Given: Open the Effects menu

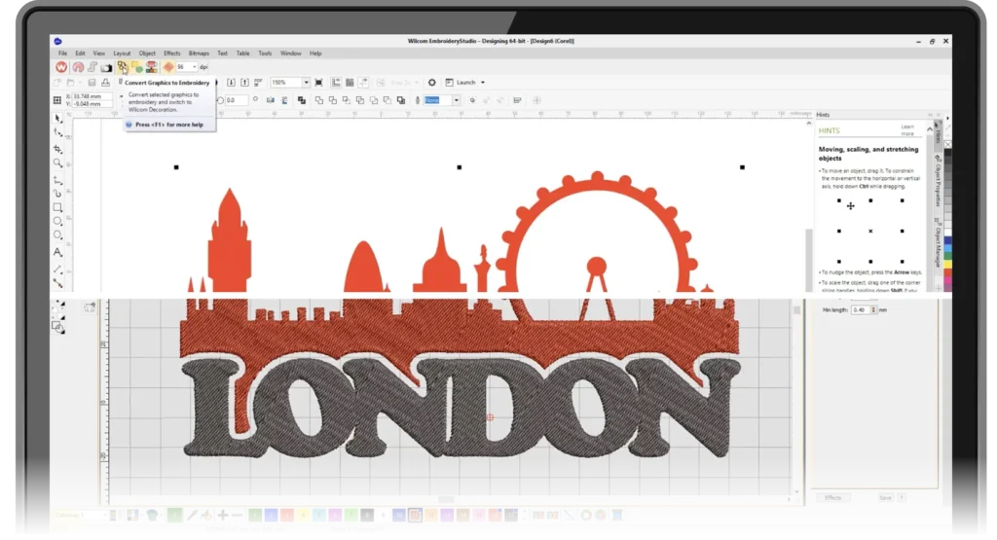Looking at the screenshot, I should (x=172, y=53).
